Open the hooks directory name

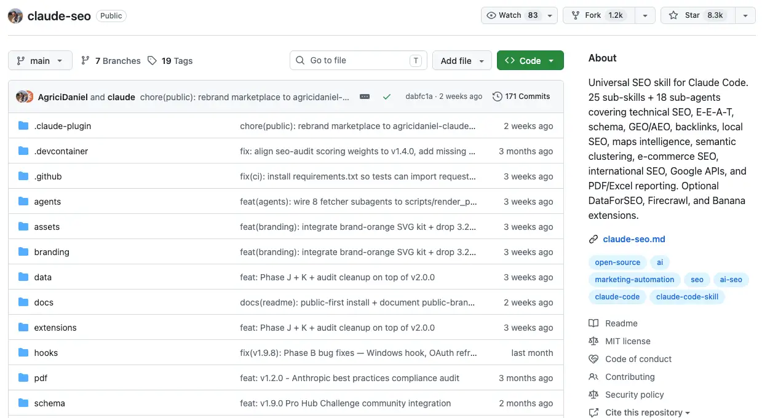46,353
